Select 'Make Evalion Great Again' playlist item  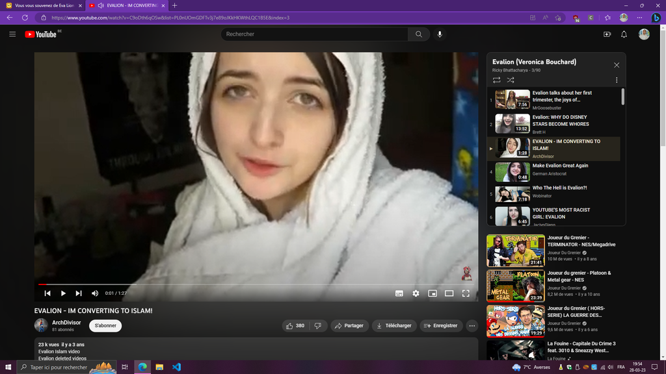coord(559,166)
